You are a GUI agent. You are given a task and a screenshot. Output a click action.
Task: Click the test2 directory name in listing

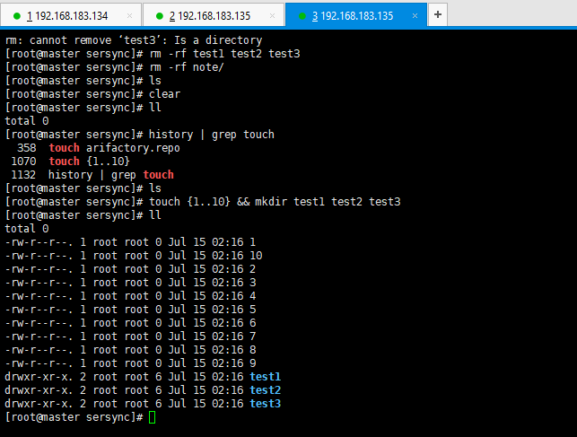(266, 390)
